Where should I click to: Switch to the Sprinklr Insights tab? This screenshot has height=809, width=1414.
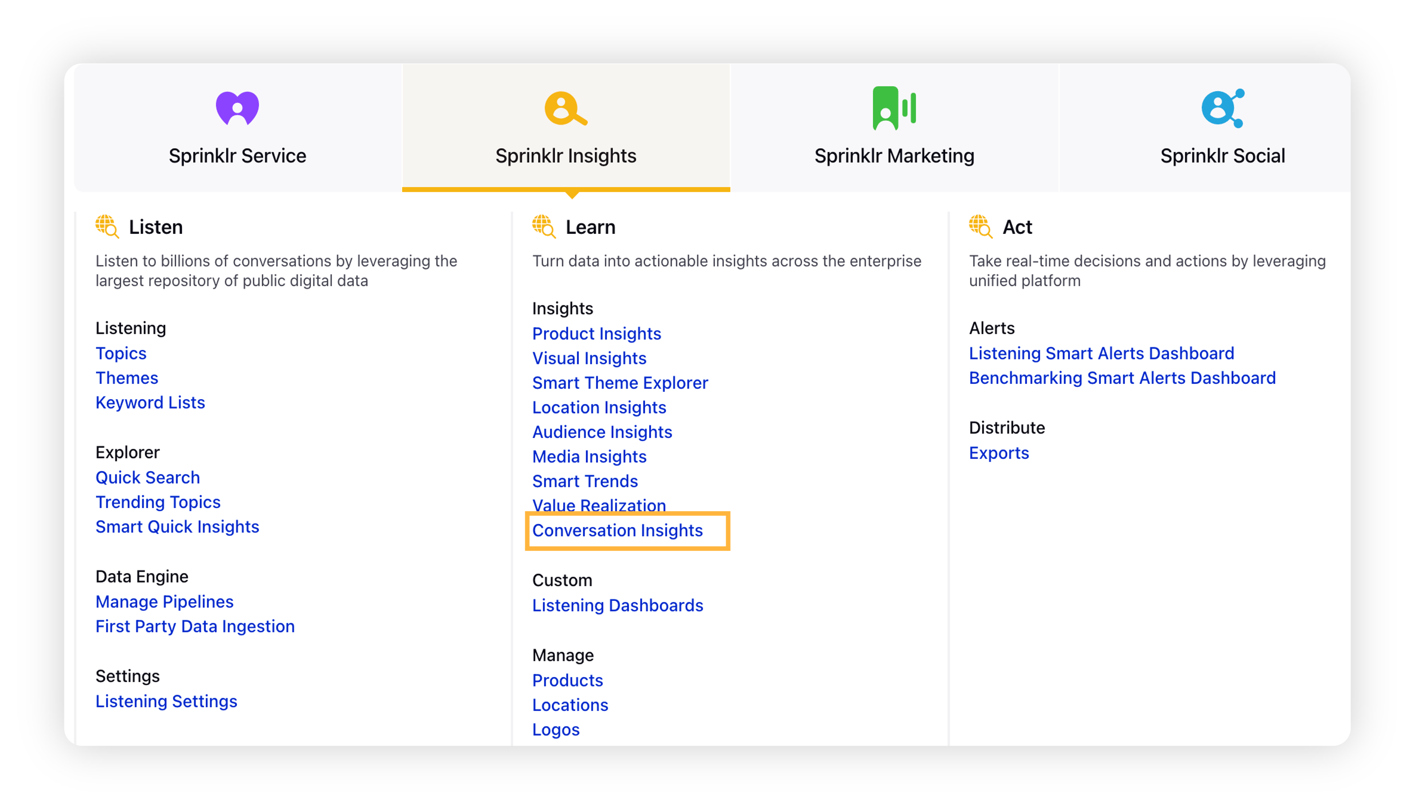[566, 127]
